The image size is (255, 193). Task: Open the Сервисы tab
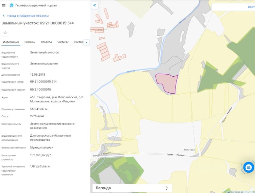point(30,42)
